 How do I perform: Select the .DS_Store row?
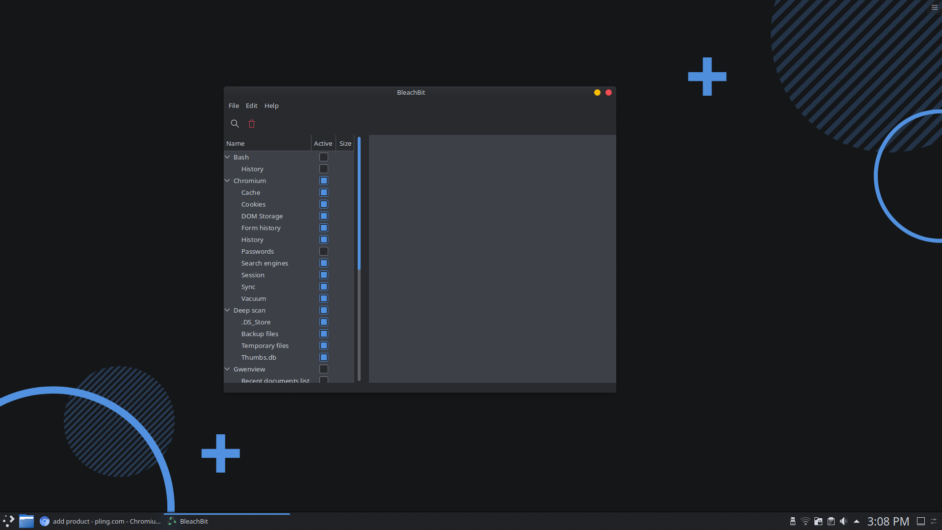click(289, 322)
